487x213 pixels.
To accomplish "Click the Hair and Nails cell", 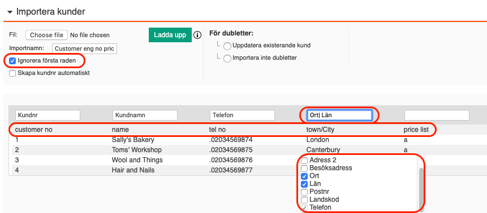I will pos(133,170).
